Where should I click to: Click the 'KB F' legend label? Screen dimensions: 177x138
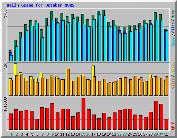[173, 126]
